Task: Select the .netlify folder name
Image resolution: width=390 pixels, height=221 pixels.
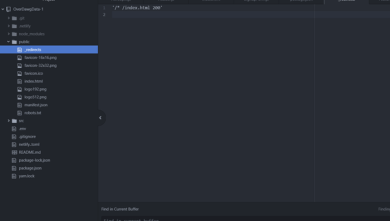Action: click(x=25, y=26)
